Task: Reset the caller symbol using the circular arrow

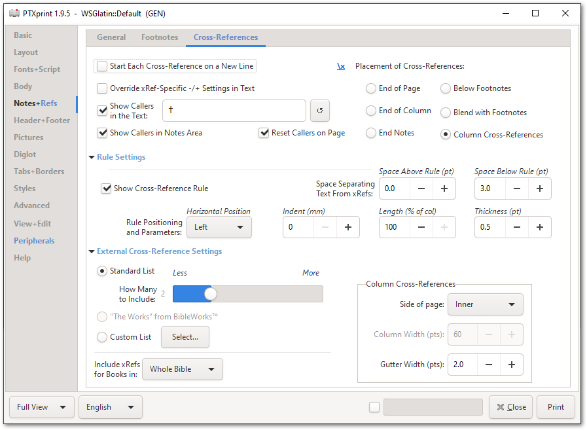Action: tap(320, 111)
